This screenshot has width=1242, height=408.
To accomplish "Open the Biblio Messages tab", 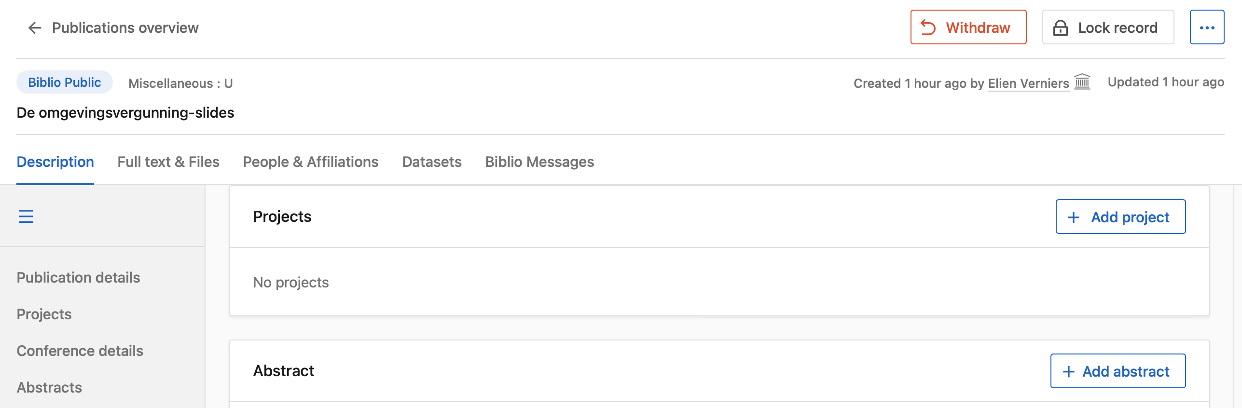I will (x=539, y=162).
